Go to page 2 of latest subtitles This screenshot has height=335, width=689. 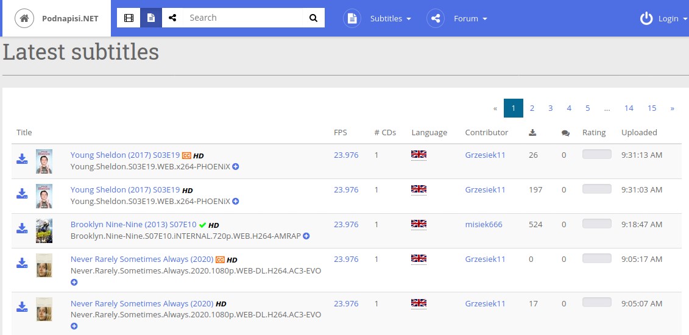tap(532, 108)
